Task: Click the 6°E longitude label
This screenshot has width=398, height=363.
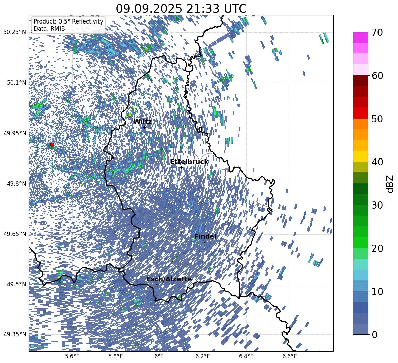Action: click(159, 356)
